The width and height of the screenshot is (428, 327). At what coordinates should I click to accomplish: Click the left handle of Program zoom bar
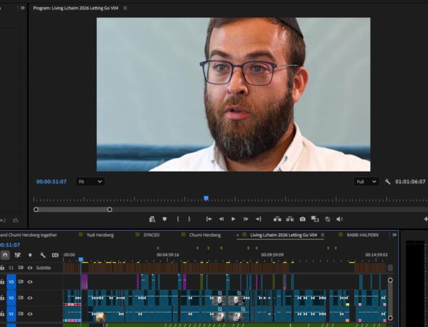coord(36,209)
